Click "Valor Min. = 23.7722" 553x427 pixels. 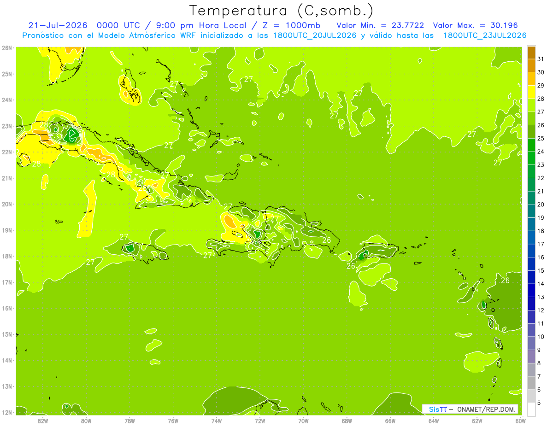[x=380, y=25]
